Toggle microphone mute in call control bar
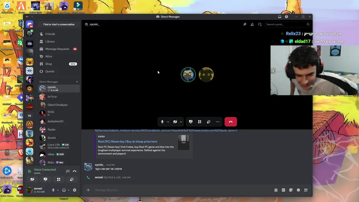This screenshot has width=359, height=202. pos(162,122)
